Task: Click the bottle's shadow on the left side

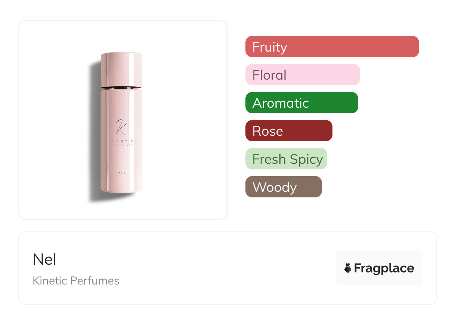Action: coord(94,135)
